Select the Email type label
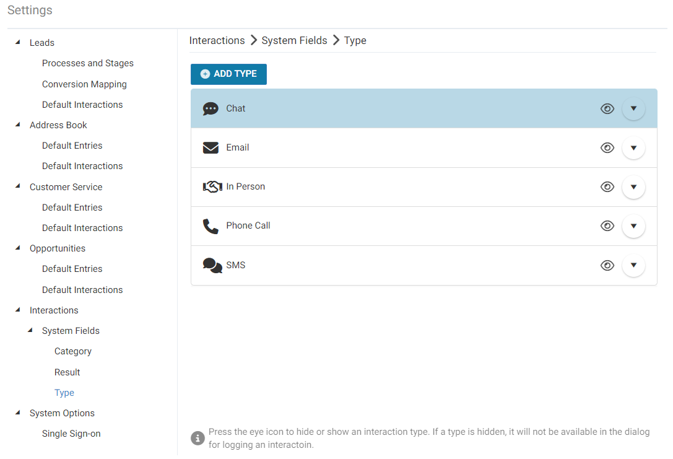Image resolution: width=673 pixels, height=459 pixels. [x=237, y=147]
